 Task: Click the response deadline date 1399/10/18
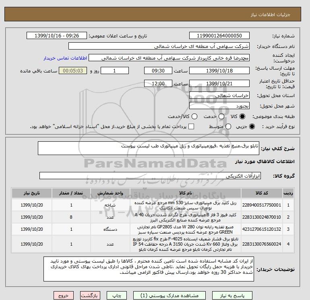tap(219, 70)
